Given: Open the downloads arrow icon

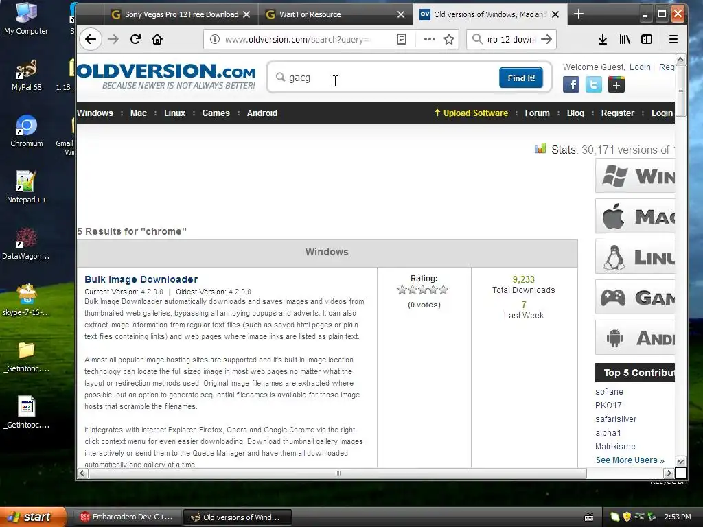Looking at the screenshot, I should click(x=603, y=39).
